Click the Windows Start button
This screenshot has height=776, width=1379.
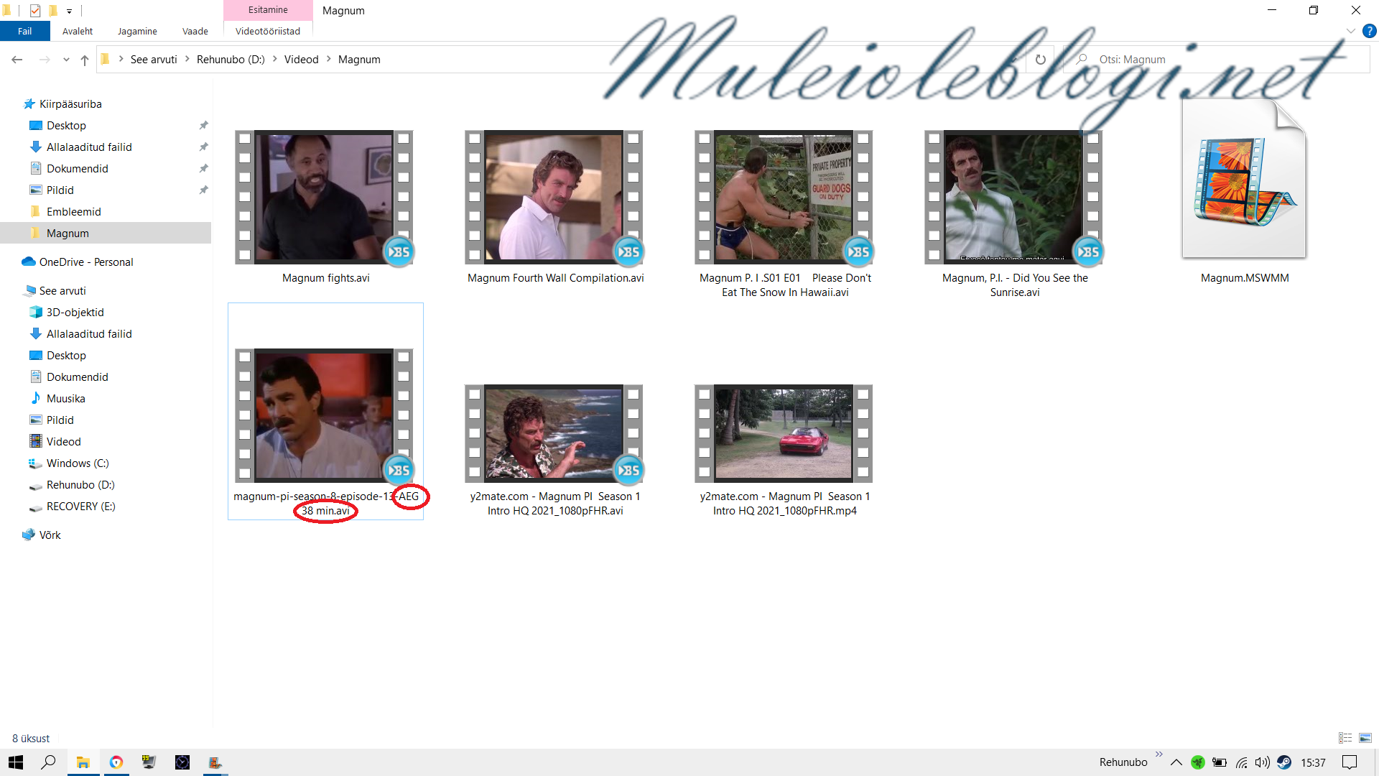tap(16, 762)
